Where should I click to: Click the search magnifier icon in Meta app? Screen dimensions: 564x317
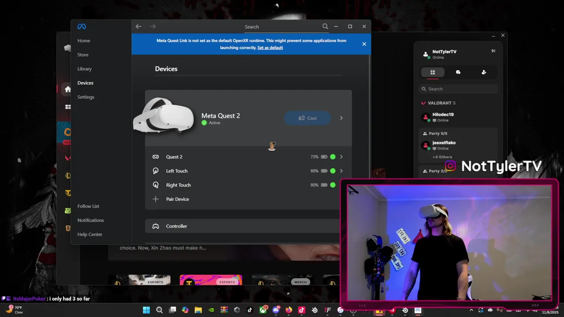(325, 26)
